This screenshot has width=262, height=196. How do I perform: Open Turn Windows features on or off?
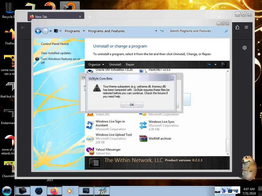point(60,61)
